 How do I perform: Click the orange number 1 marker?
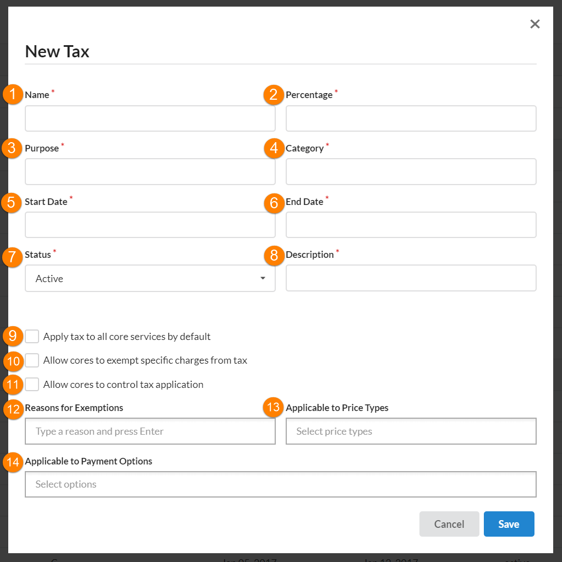click(12, 95)
